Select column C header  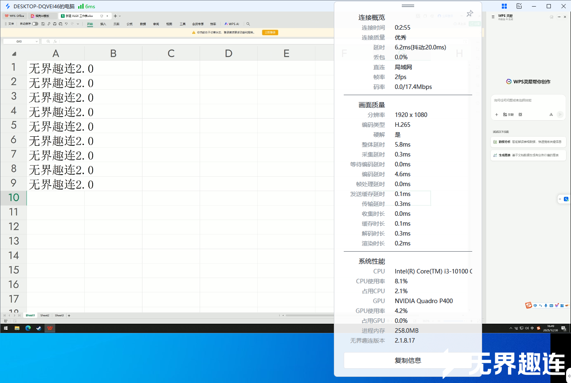click(171, 54)
